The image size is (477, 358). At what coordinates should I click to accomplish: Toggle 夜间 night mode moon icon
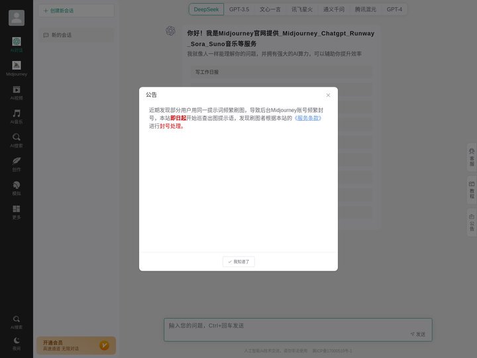point(17,340)
